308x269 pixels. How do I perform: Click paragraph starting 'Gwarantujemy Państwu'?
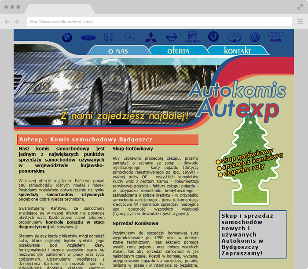coord(62,218)
